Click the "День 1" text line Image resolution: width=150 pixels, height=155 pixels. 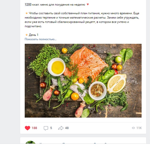(x=34, y=35)
